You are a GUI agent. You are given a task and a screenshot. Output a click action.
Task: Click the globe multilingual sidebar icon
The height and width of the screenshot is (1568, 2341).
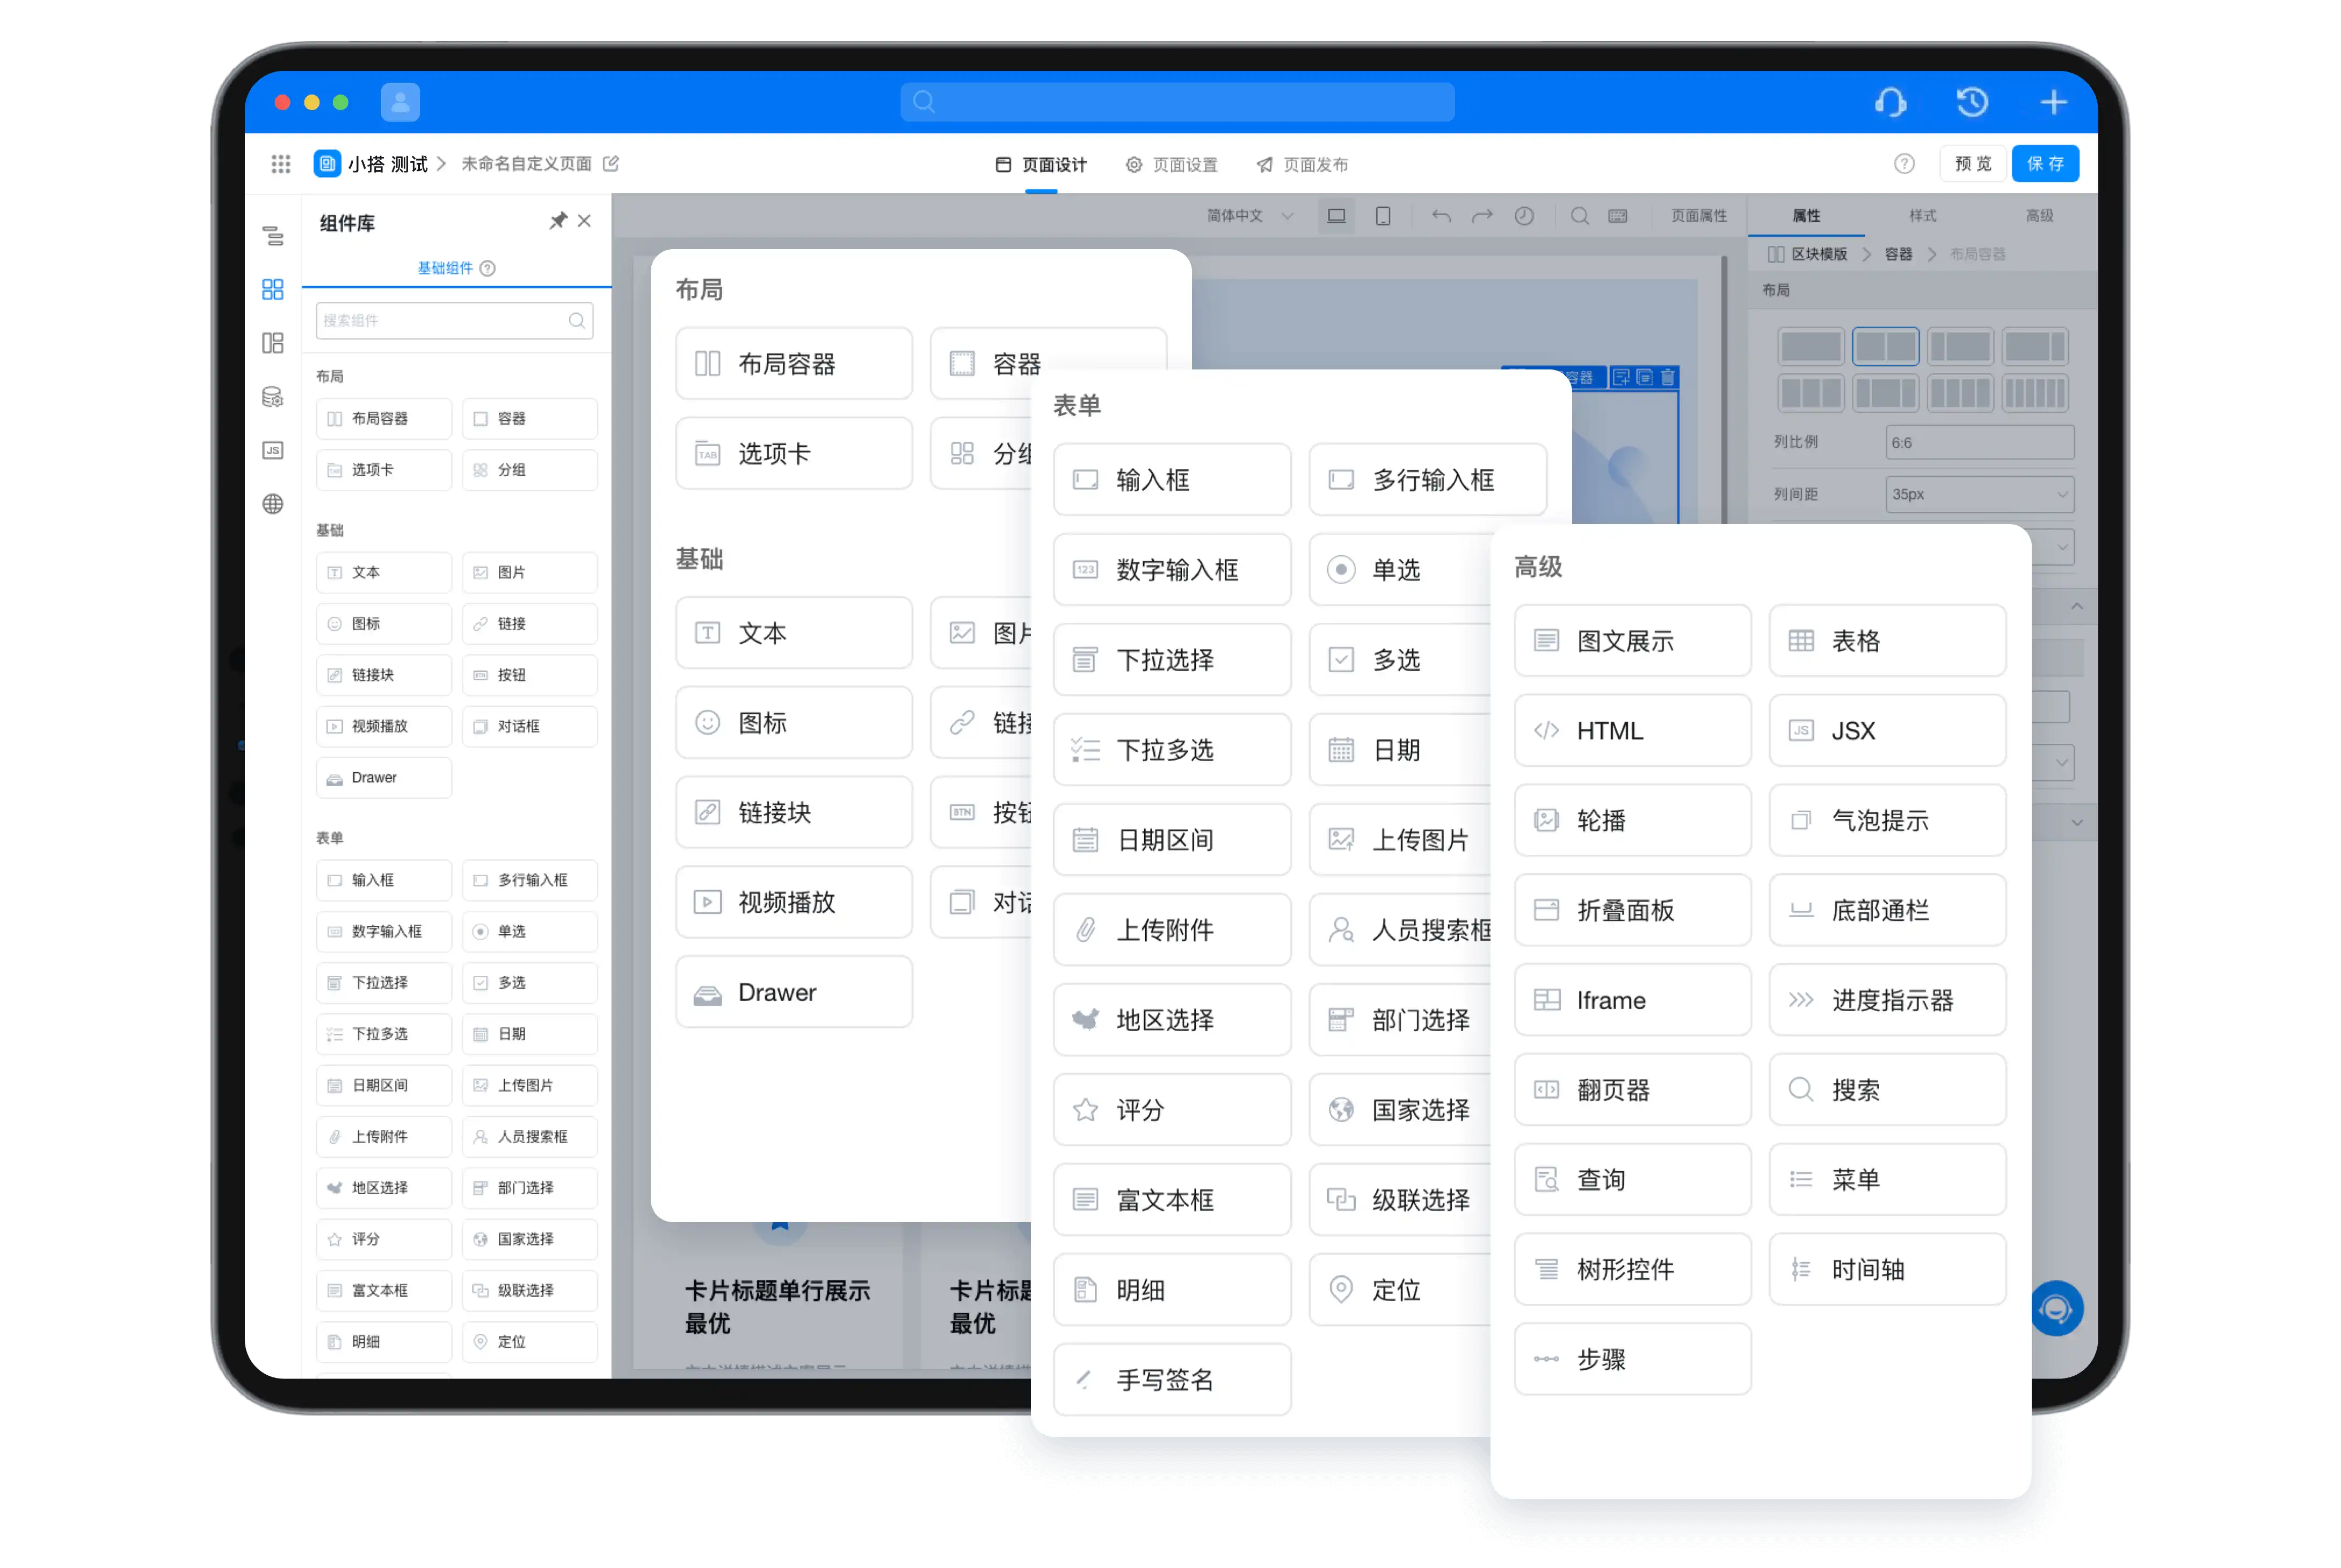tap(273, 504)
